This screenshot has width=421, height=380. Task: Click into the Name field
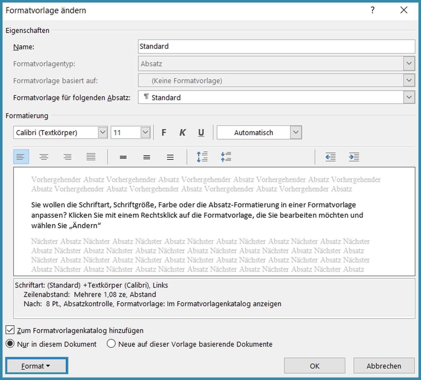pos(242,46)
